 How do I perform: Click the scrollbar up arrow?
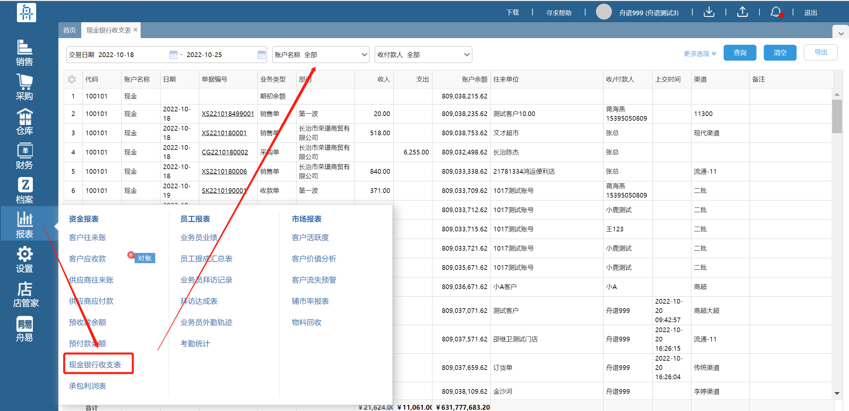837,94
